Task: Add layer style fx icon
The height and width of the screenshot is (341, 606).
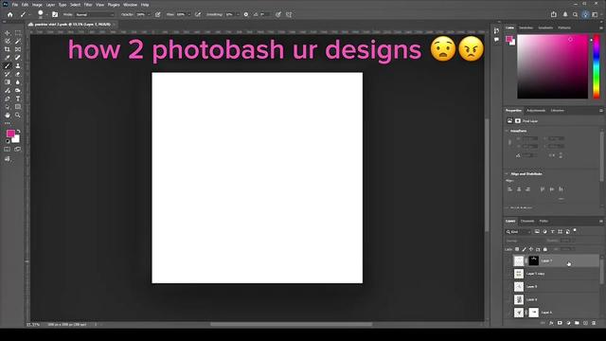Action: (551, 323)
